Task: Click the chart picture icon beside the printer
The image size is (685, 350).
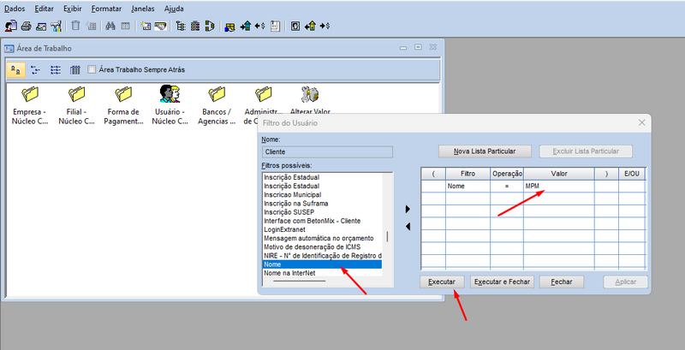Action: pyautogui.click(x=41, y=27)
